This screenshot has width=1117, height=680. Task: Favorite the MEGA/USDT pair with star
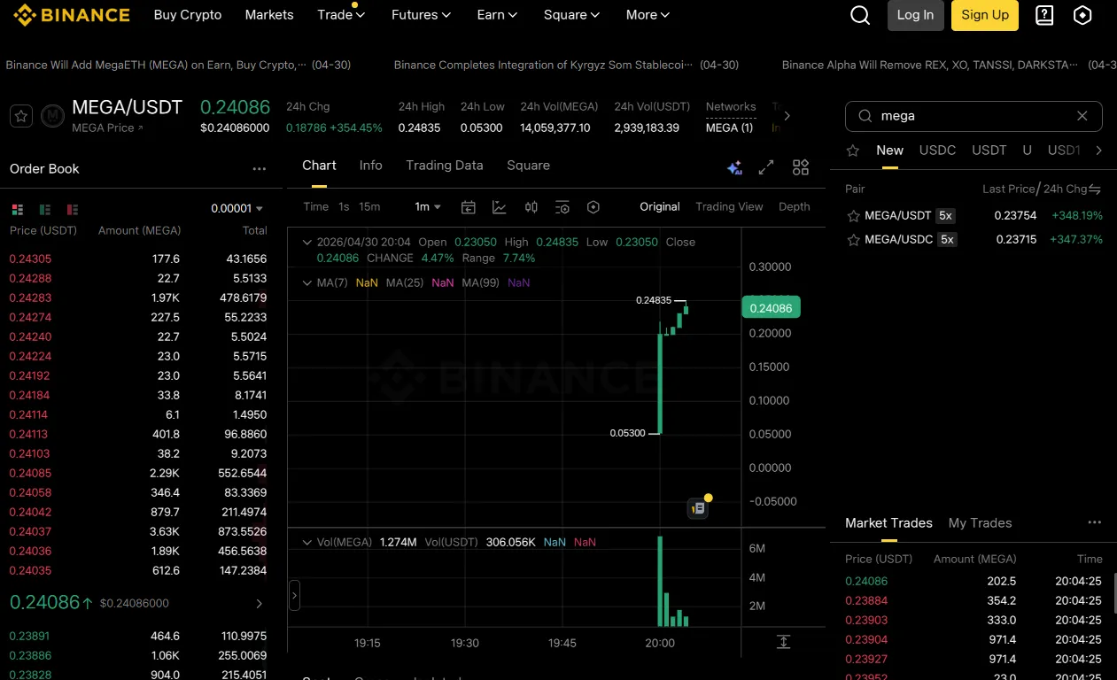point(22,116)
